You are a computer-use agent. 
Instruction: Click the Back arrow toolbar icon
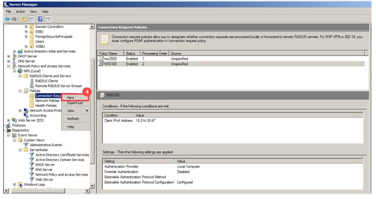coord(8,19)
